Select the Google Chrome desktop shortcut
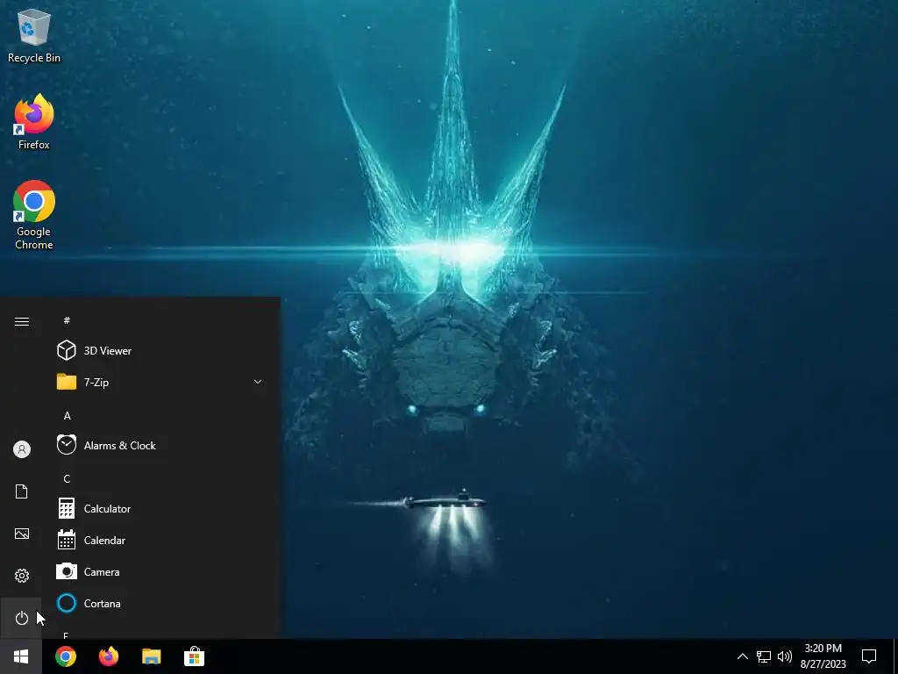898x674 pixels. (x=34, y=216)
